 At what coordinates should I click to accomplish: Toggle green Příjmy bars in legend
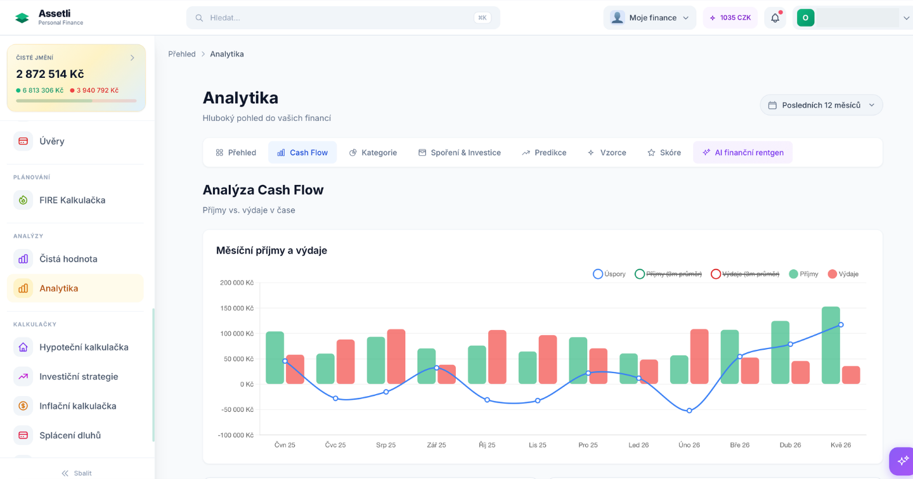click(x=803, y=274)
